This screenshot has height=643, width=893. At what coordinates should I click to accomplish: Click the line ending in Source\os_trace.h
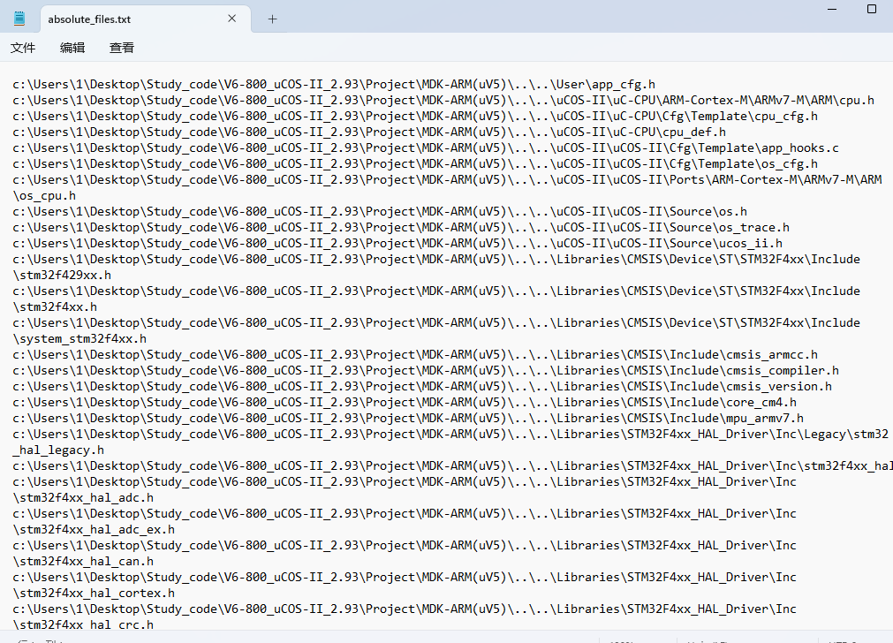(x=401, y=228)
